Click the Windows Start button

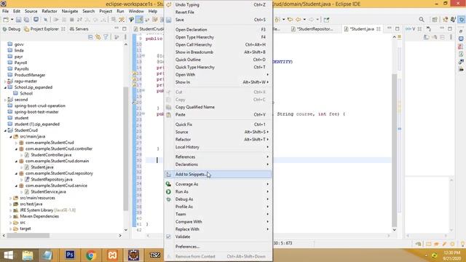(8, 255)
